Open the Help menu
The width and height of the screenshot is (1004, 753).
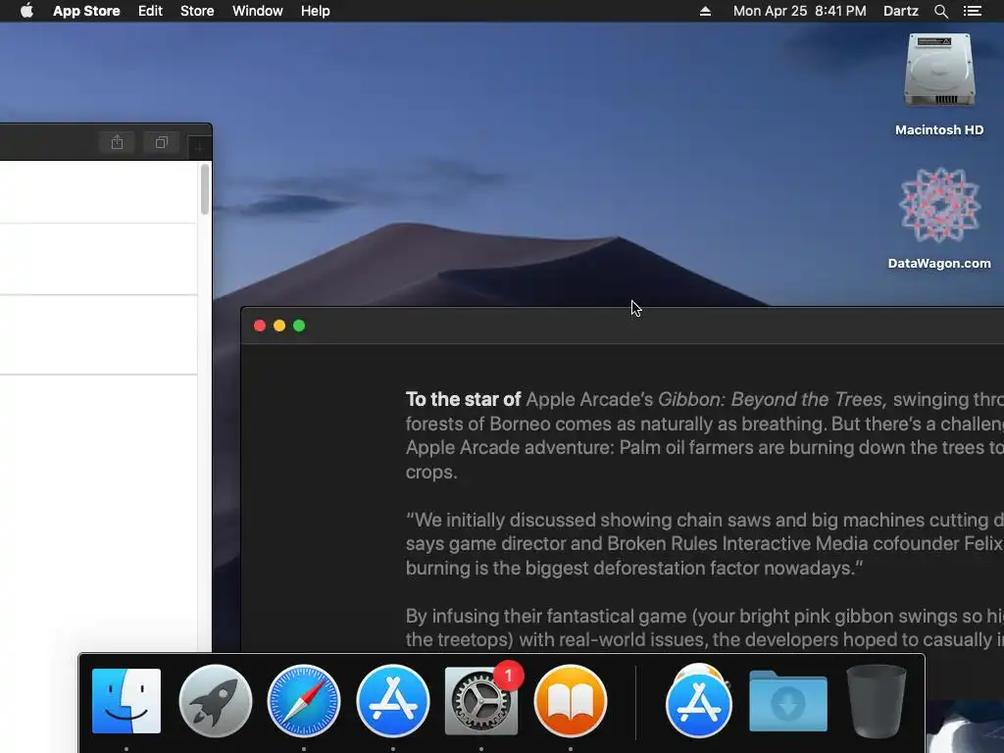pyautogui.click(x=316, y=11)
